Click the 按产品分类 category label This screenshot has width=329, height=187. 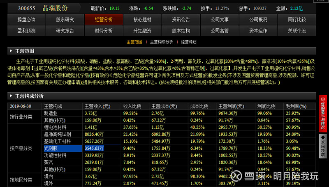(x=21, y=148)
